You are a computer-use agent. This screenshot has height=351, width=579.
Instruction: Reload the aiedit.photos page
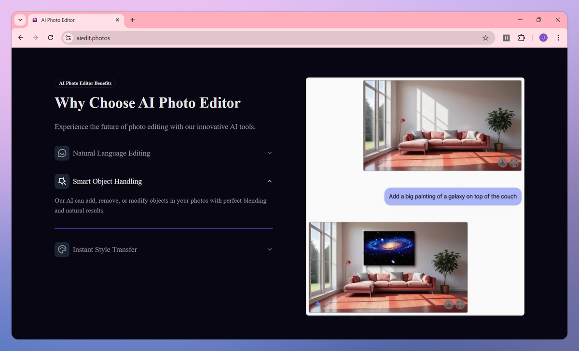(50, 38)
